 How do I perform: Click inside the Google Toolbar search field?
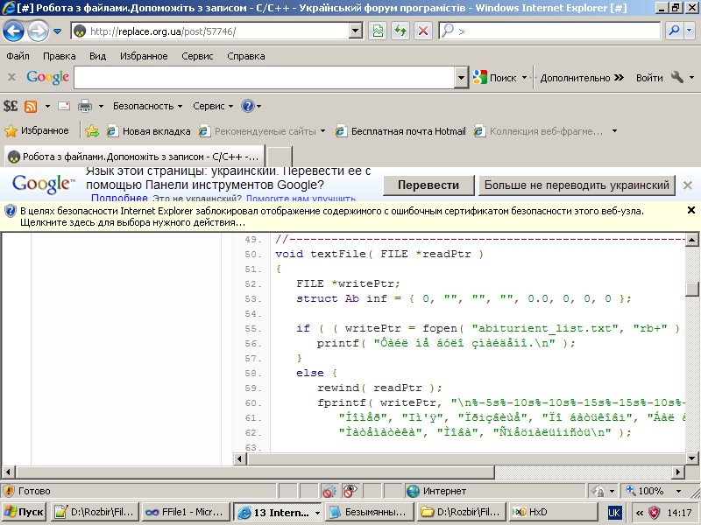(x=264, y=78)
